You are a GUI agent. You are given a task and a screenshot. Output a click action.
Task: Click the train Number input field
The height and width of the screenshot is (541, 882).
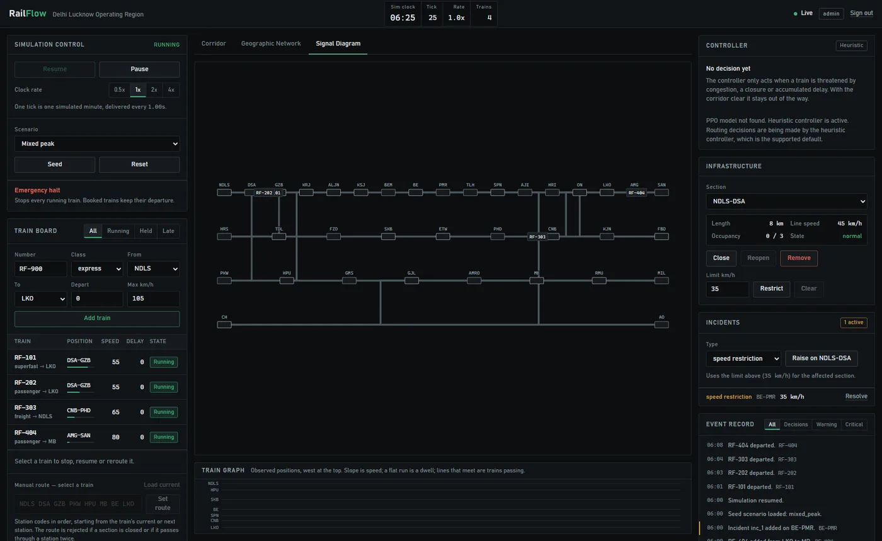40,269
